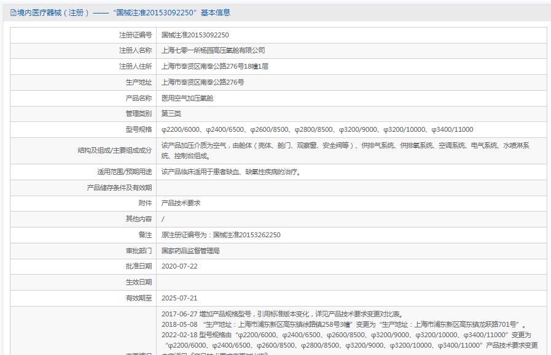Click the 备注 original registration number text
551x355 pixels.
[221, 235]
